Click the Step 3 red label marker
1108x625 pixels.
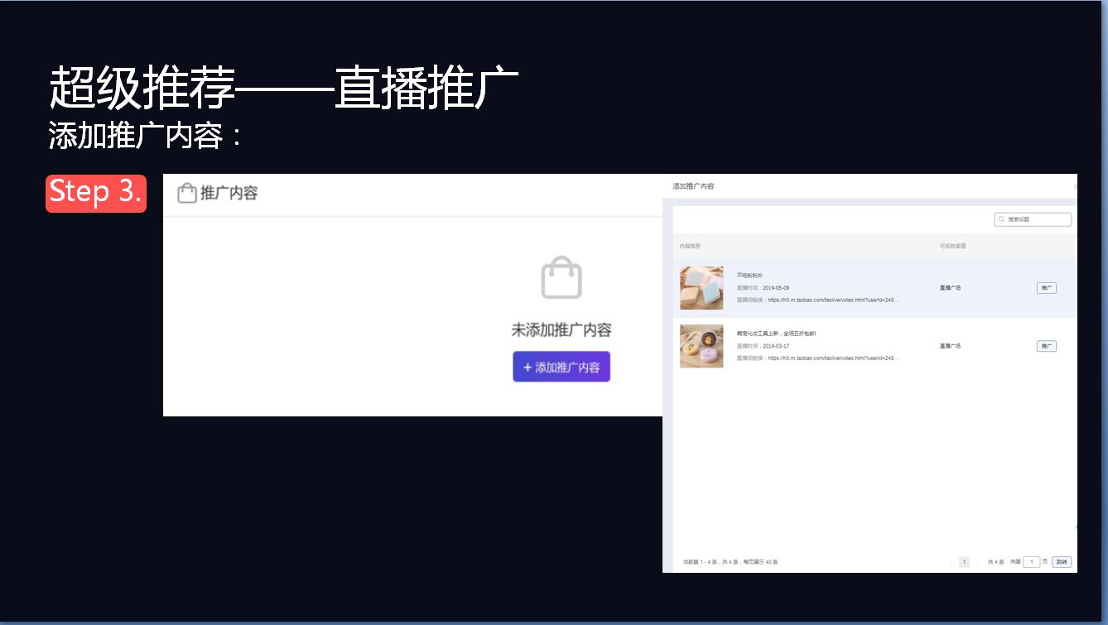[94, 192]
